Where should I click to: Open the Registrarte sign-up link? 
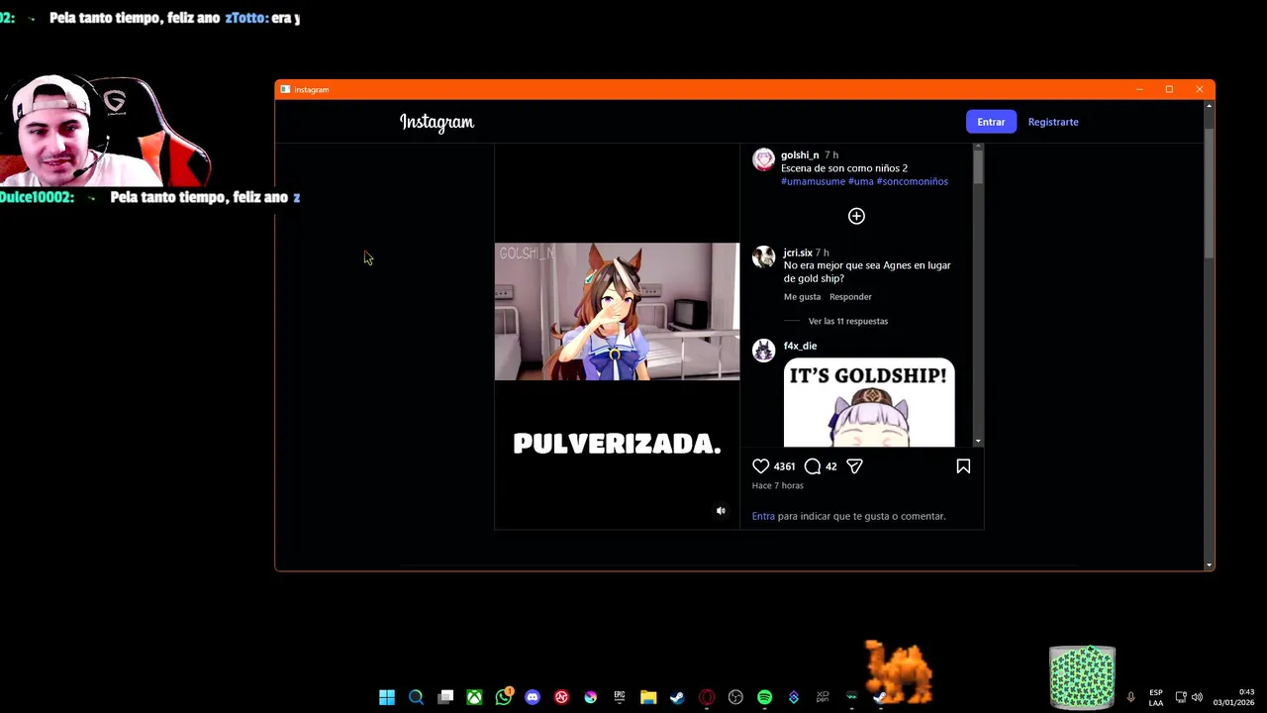tap(1053, 122)
